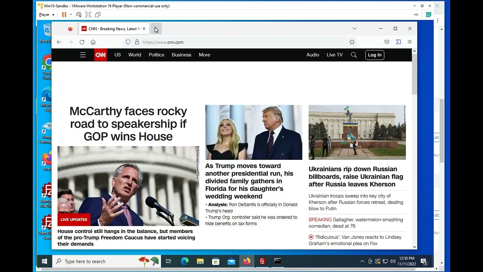The image size is (483, 272).
Task: Open Task View on the taskbar
Action: [x=169, y=261]
